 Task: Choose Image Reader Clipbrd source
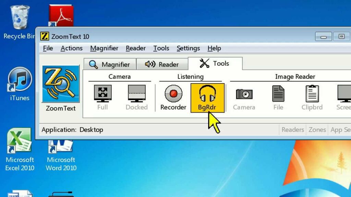(x=312, y=97)
